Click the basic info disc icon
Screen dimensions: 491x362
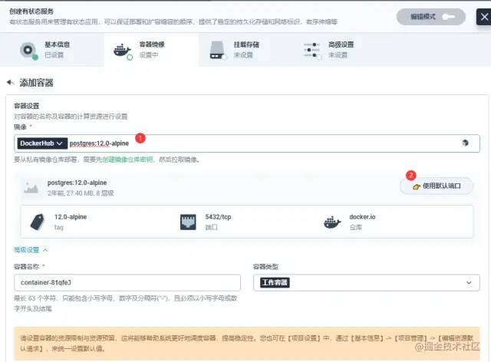click(28, 50)
